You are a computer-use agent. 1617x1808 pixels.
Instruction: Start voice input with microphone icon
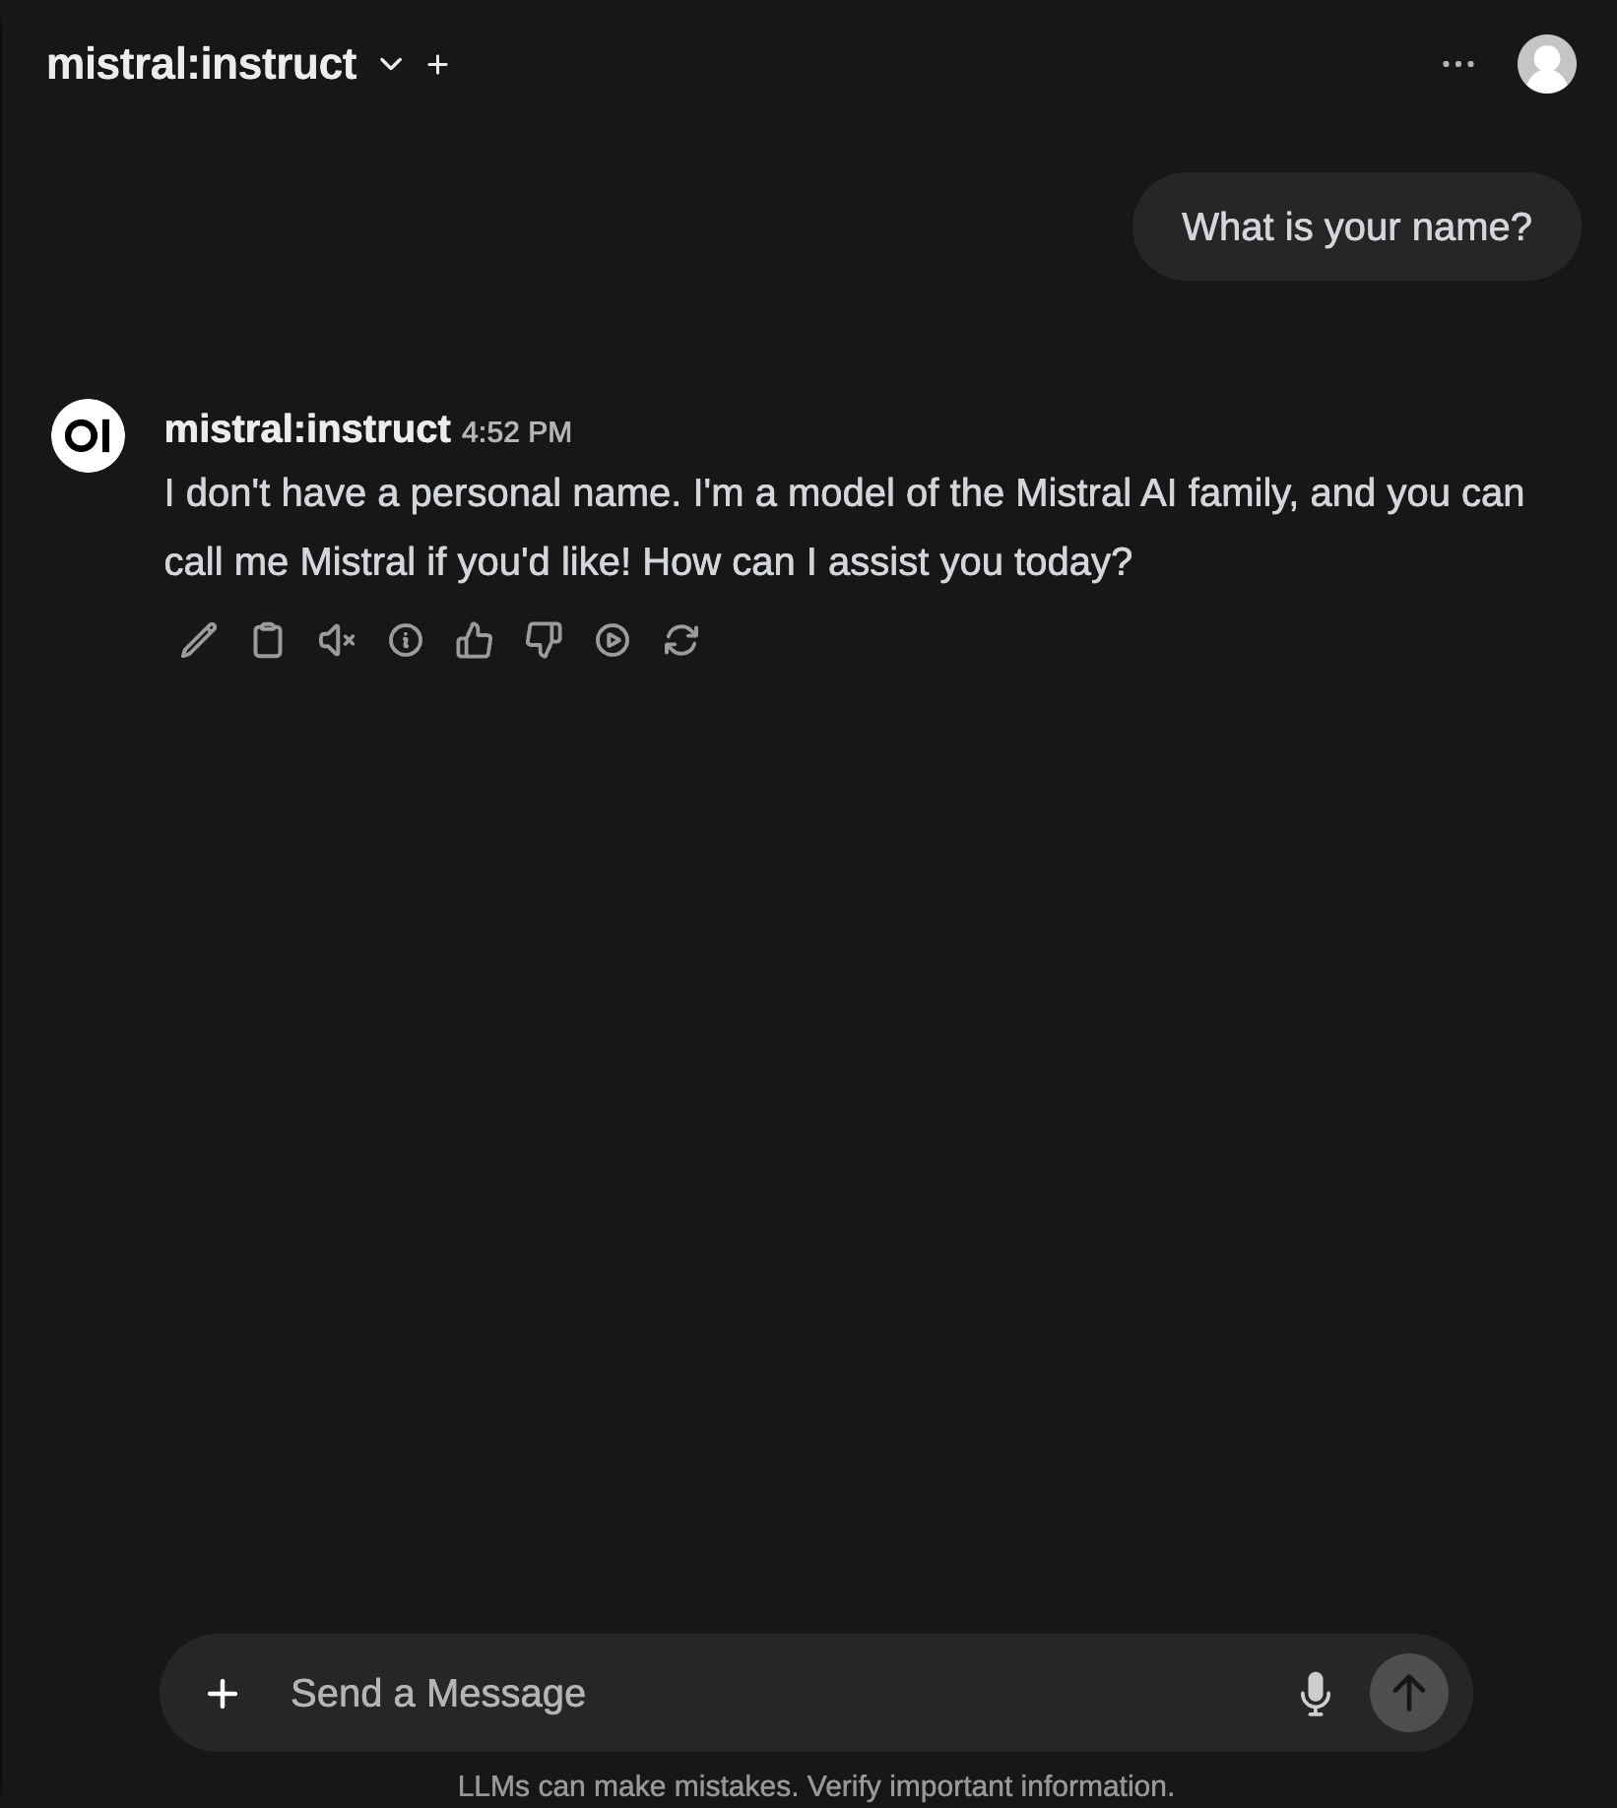[1315, 1694]
